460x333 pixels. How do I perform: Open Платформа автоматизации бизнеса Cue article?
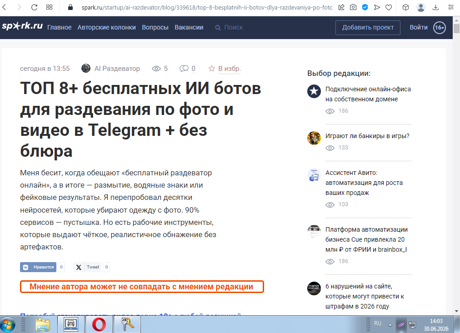click(x=366, y=239)
